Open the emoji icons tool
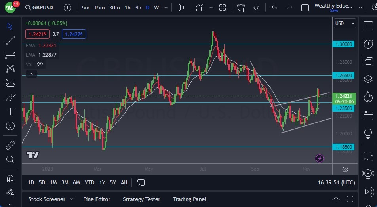 pyautogui.click(x=10, y=126)
